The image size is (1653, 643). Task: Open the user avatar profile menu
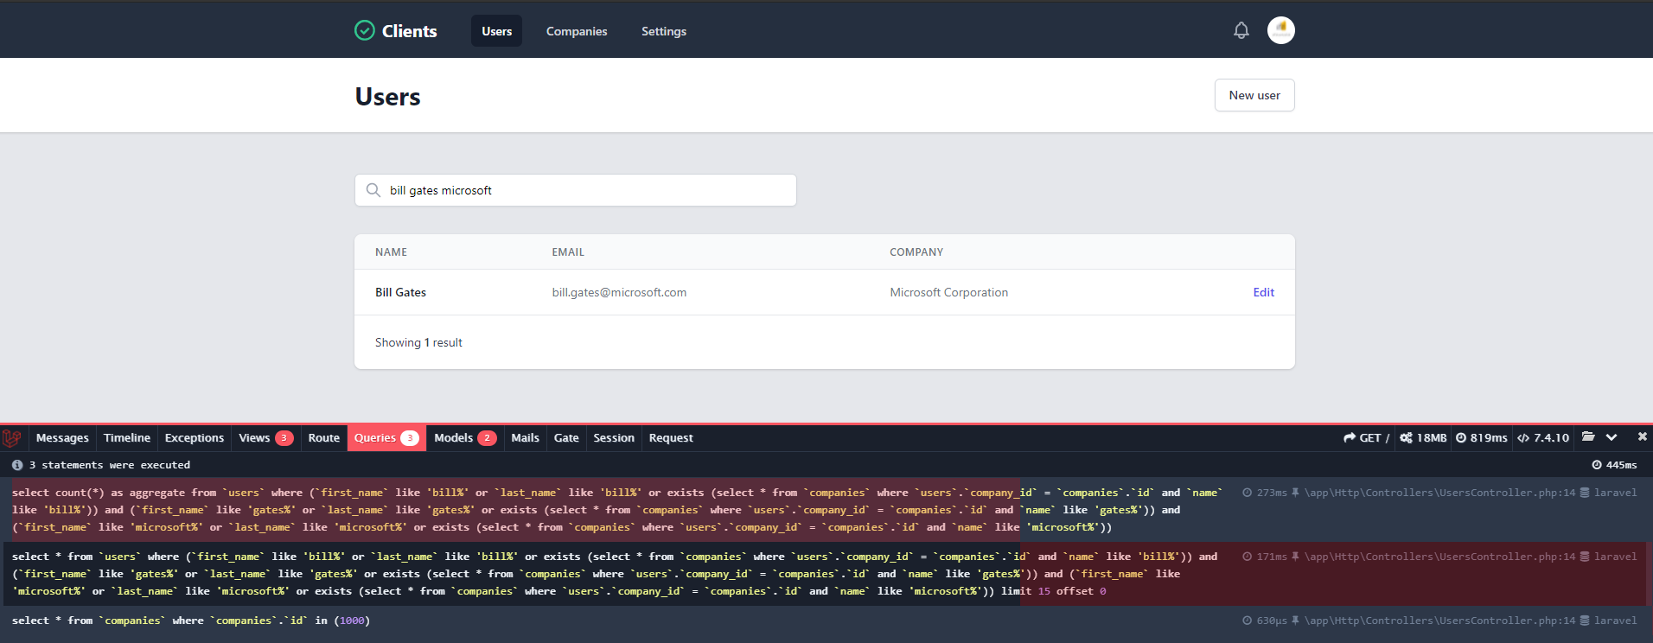1280,31
